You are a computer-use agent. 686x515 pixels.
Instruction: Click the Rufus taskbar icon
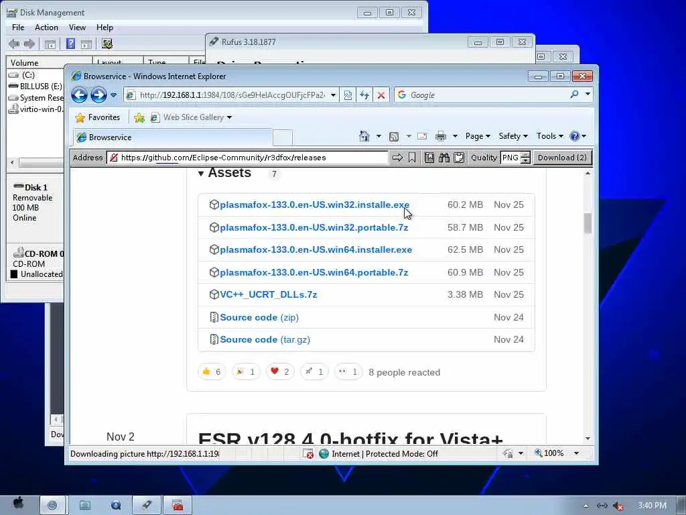[x=147, y=506]
